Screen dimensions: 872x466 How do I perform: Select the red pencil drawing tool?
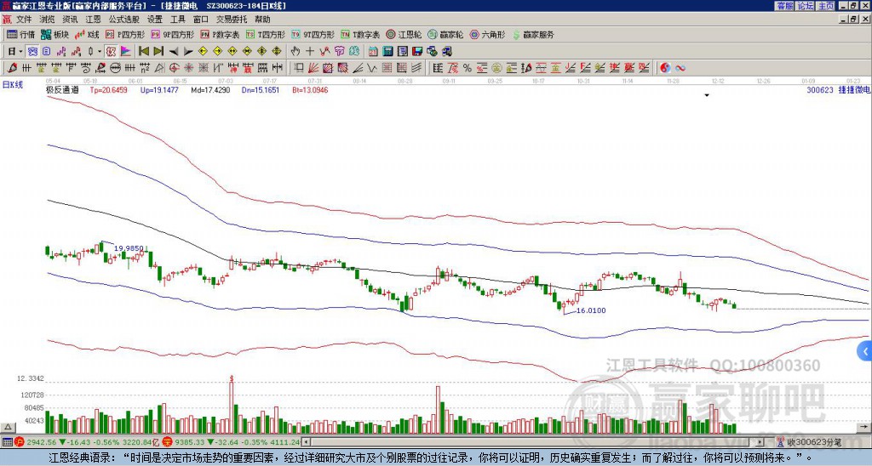[12, 68]
